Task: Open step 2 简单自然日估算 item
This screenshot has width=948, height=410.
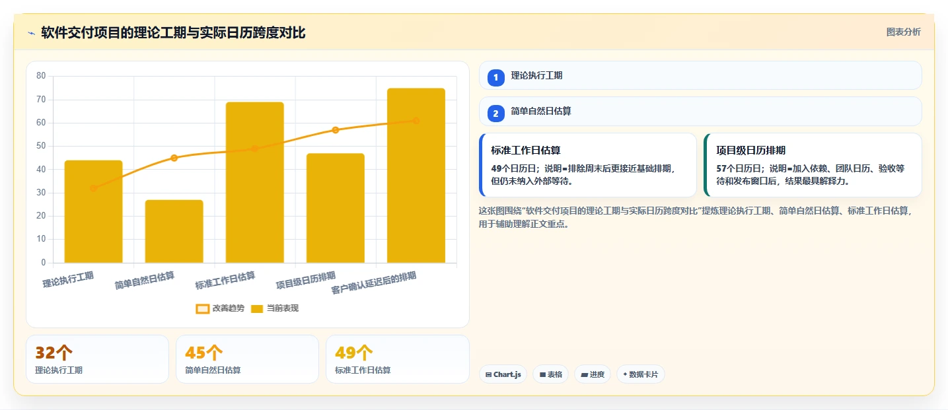Action: click(x=700, y=112)
